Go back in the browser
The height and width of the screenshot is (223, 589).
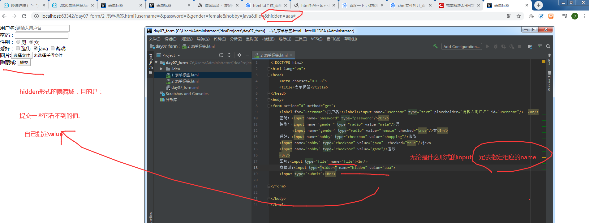[x=4, y=16]
